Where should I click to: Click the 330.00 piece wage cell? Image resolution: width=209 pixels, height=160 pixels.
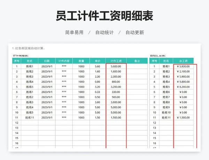pyautogui.click(x=116, y=92)
